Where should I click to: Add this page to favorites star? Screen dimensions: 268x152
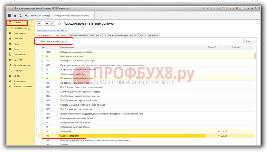(x=60, y=23)
